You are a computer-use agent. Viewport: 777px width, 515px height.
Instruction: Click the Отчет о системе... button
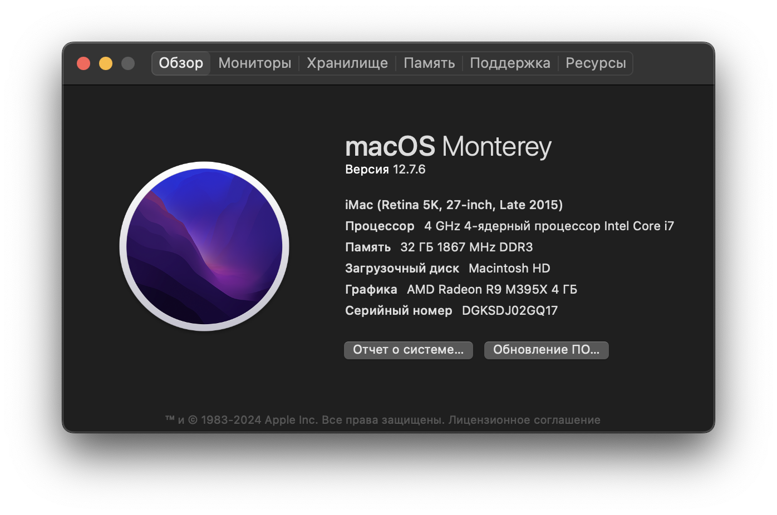[408, 350]
